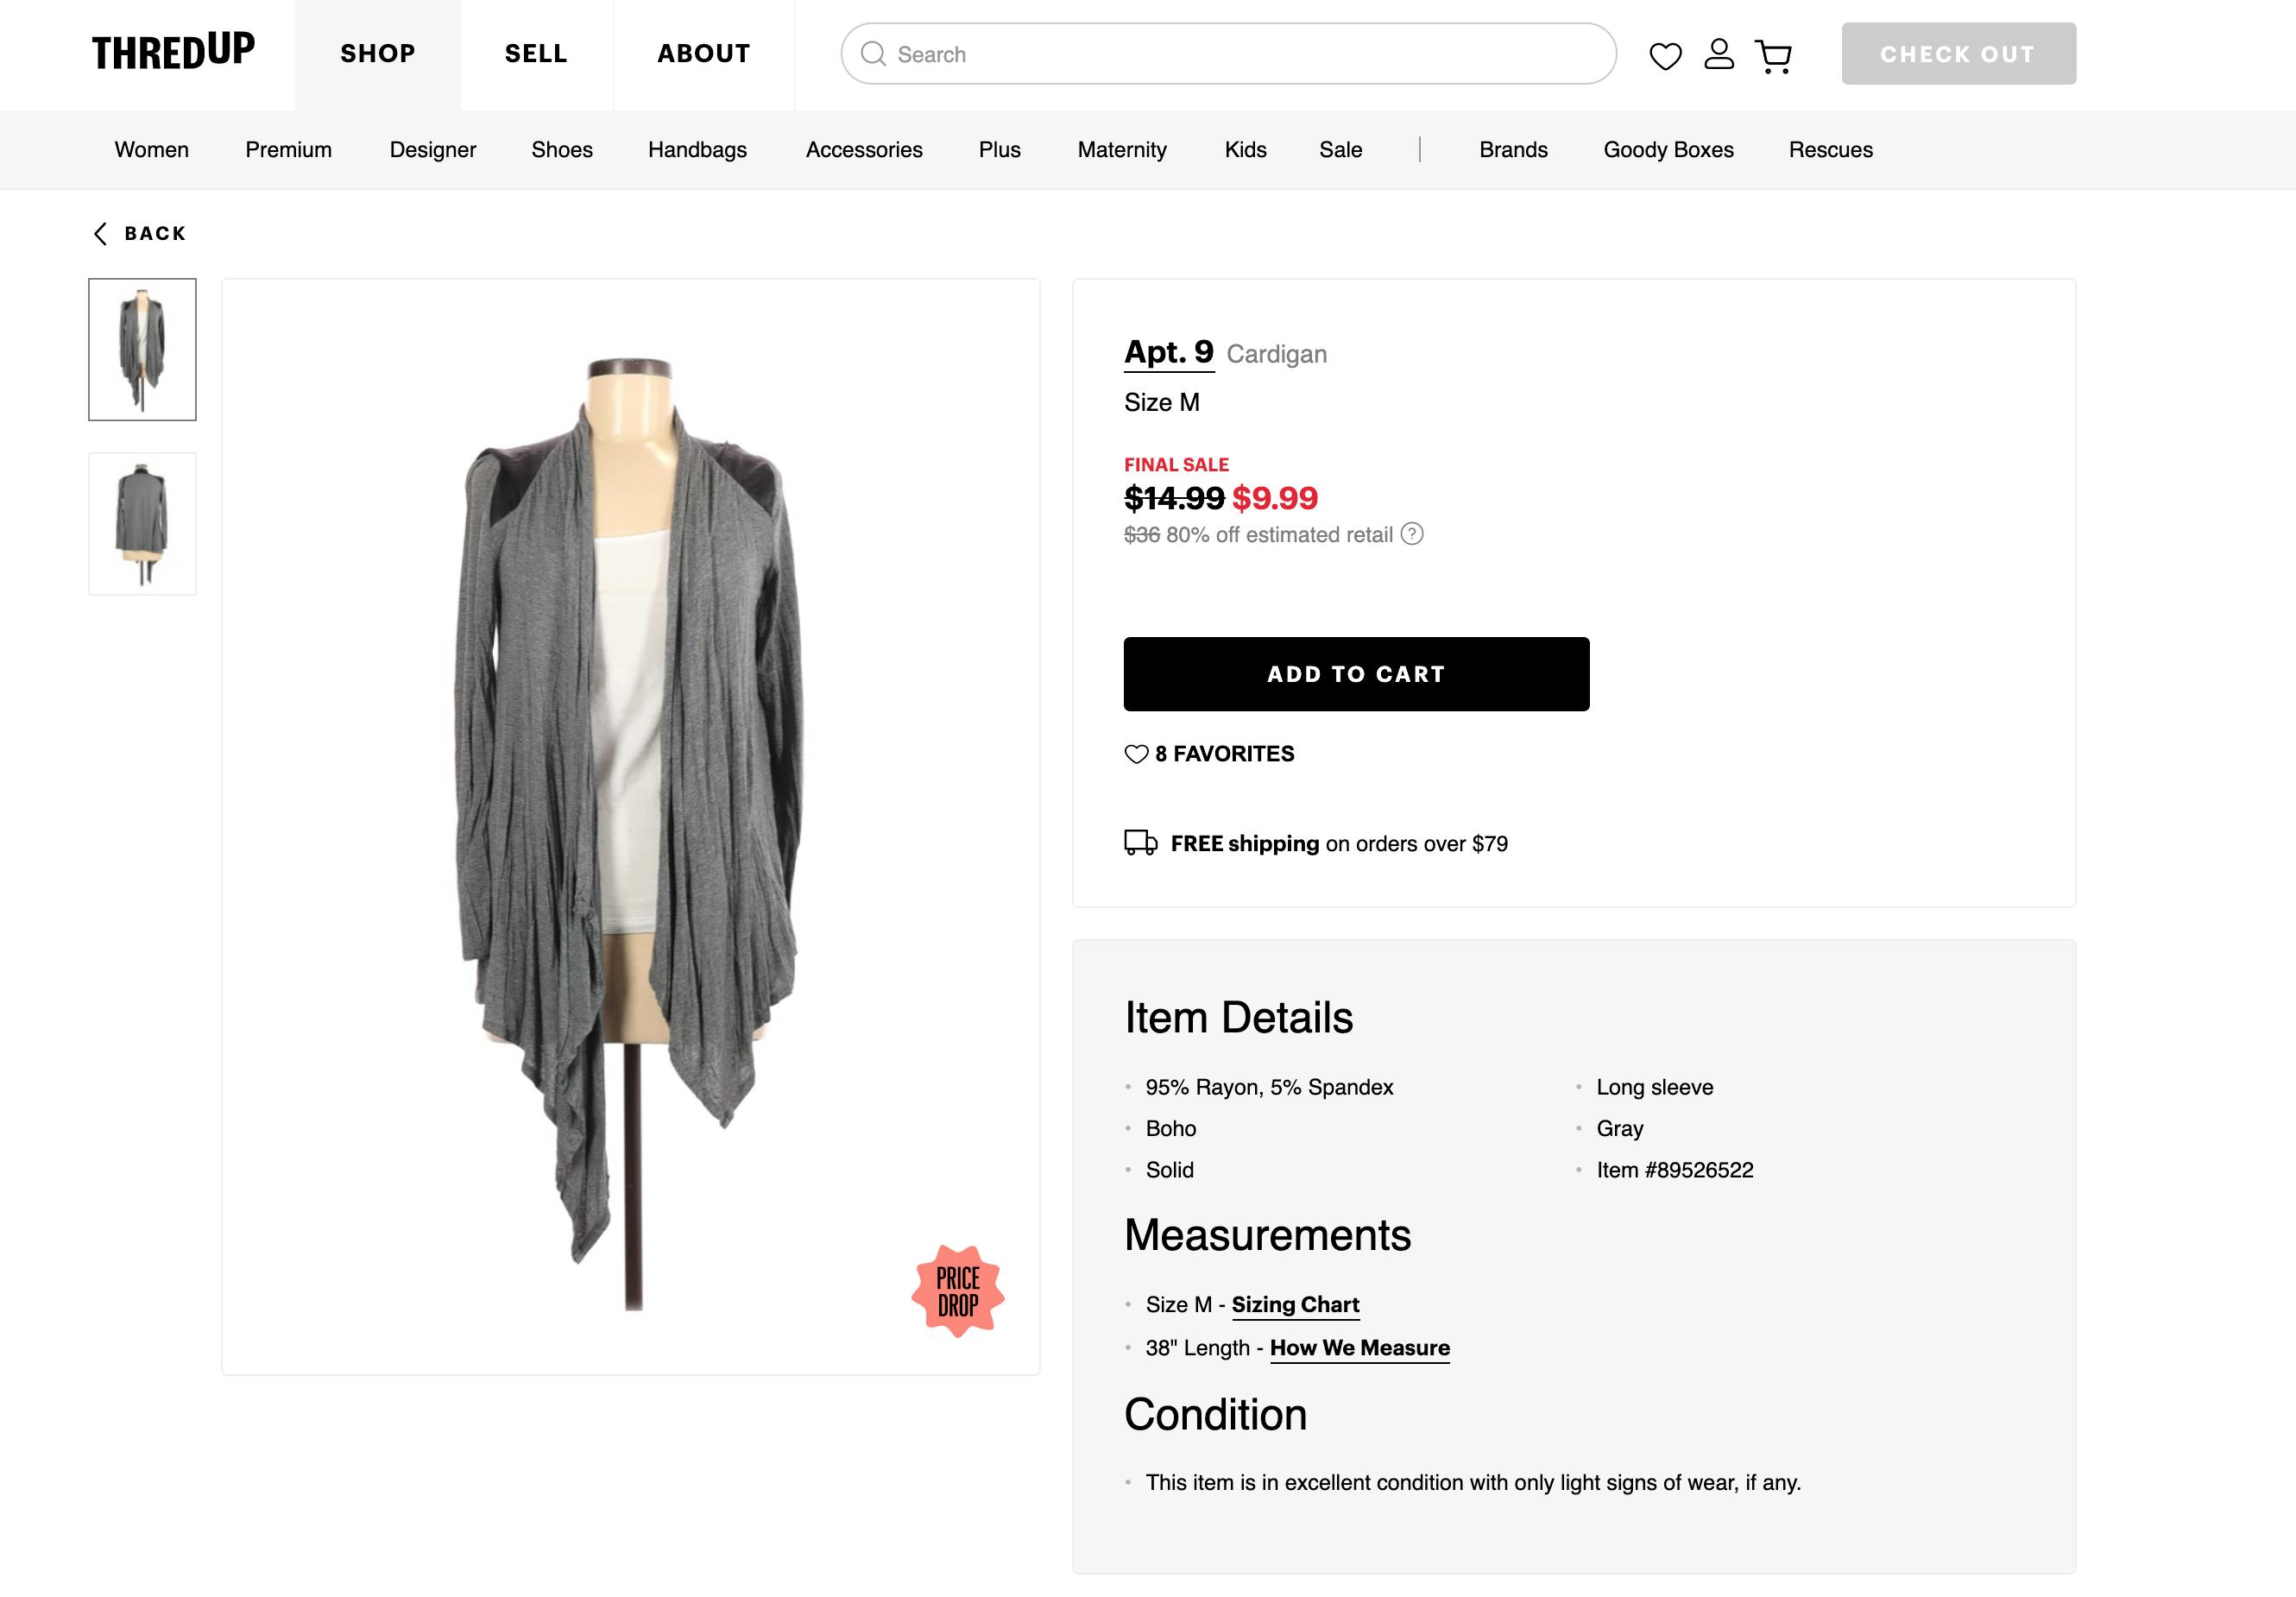Go back using the Back chevron

pyautogui.click(x=101, y=234)
